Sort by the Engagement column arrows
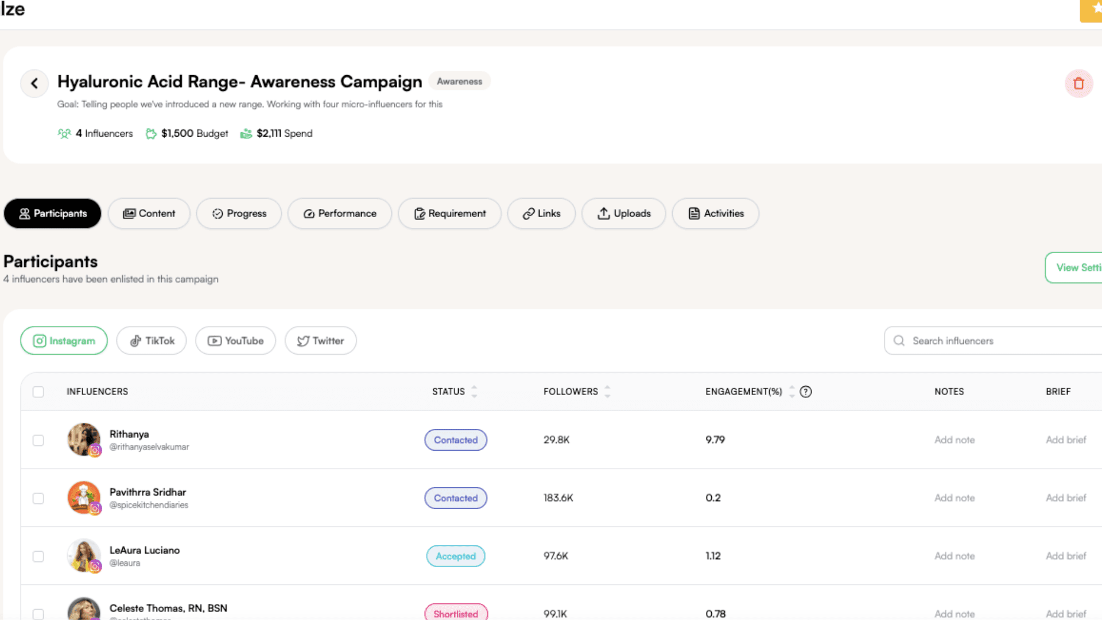Viewport: 1102px width, 620px height. pyautogui.click(x=791, y=392)
